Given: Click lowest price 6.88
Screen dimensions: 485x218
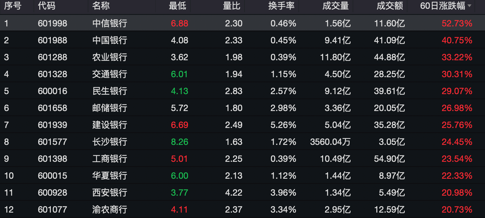Looking at the screenshot, I should (x=180, y=23).
